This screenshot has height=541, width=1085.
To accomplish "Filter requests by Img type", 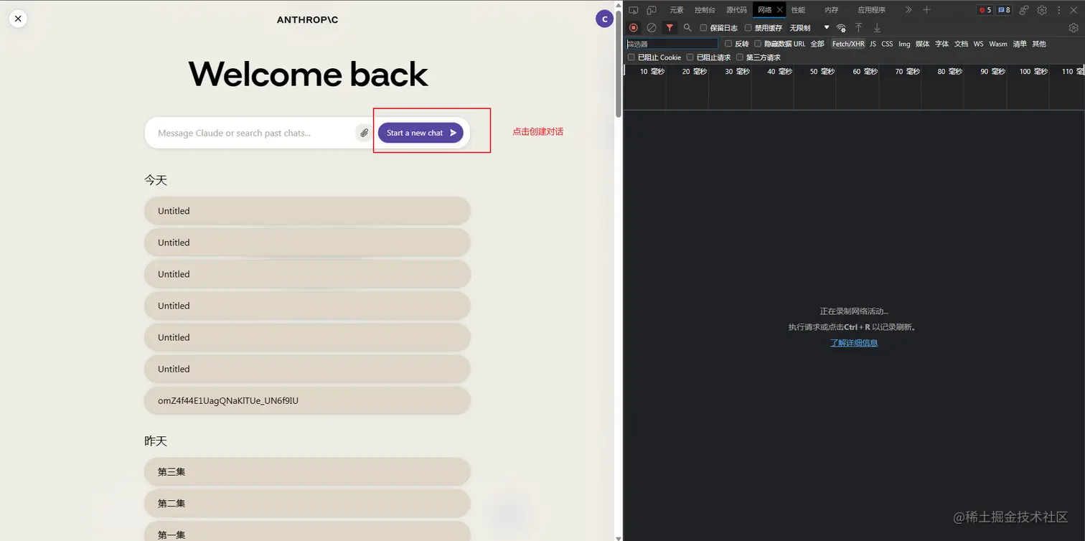I will pos(904,44).
